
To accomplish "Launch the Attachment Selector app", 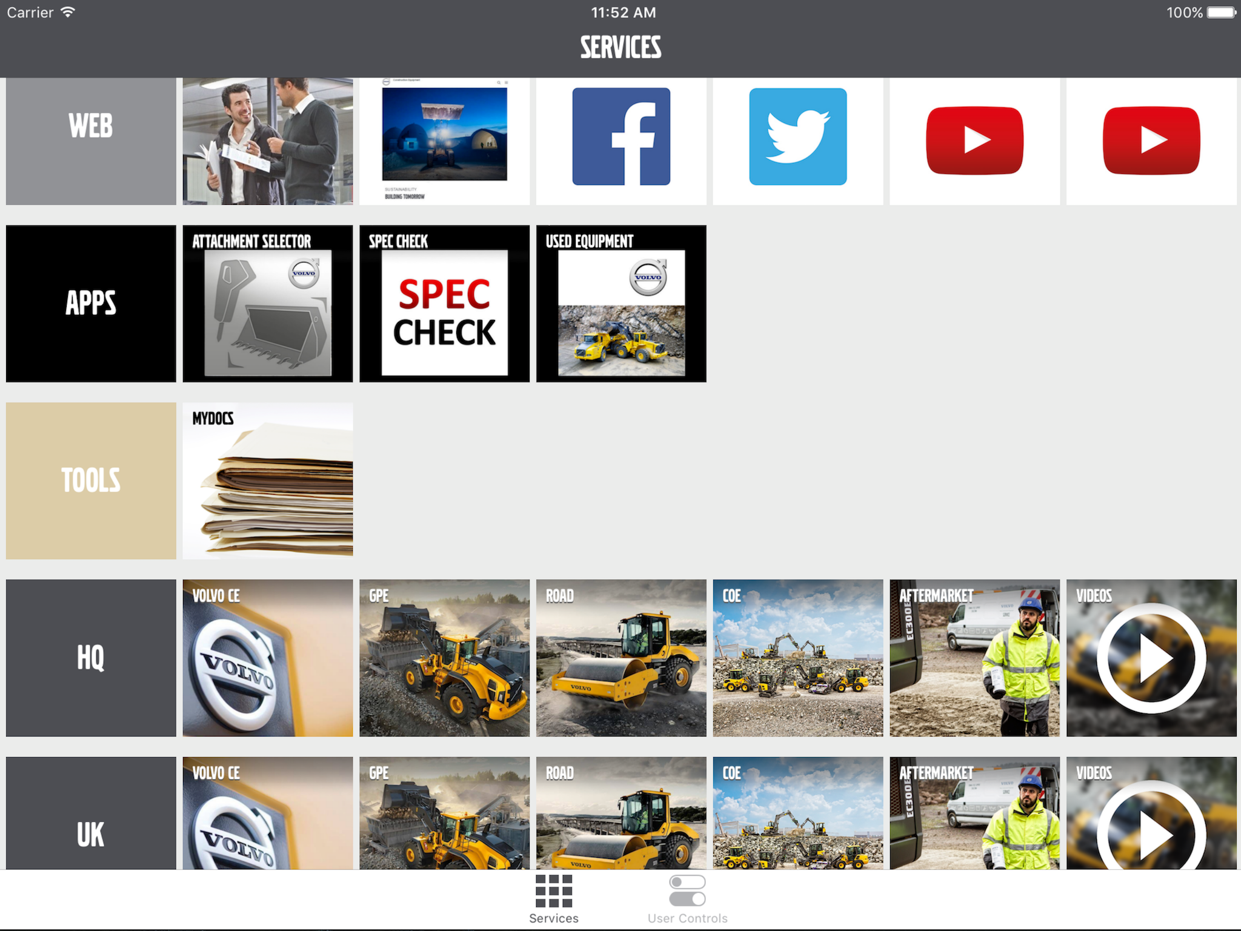I will [268, 304].
